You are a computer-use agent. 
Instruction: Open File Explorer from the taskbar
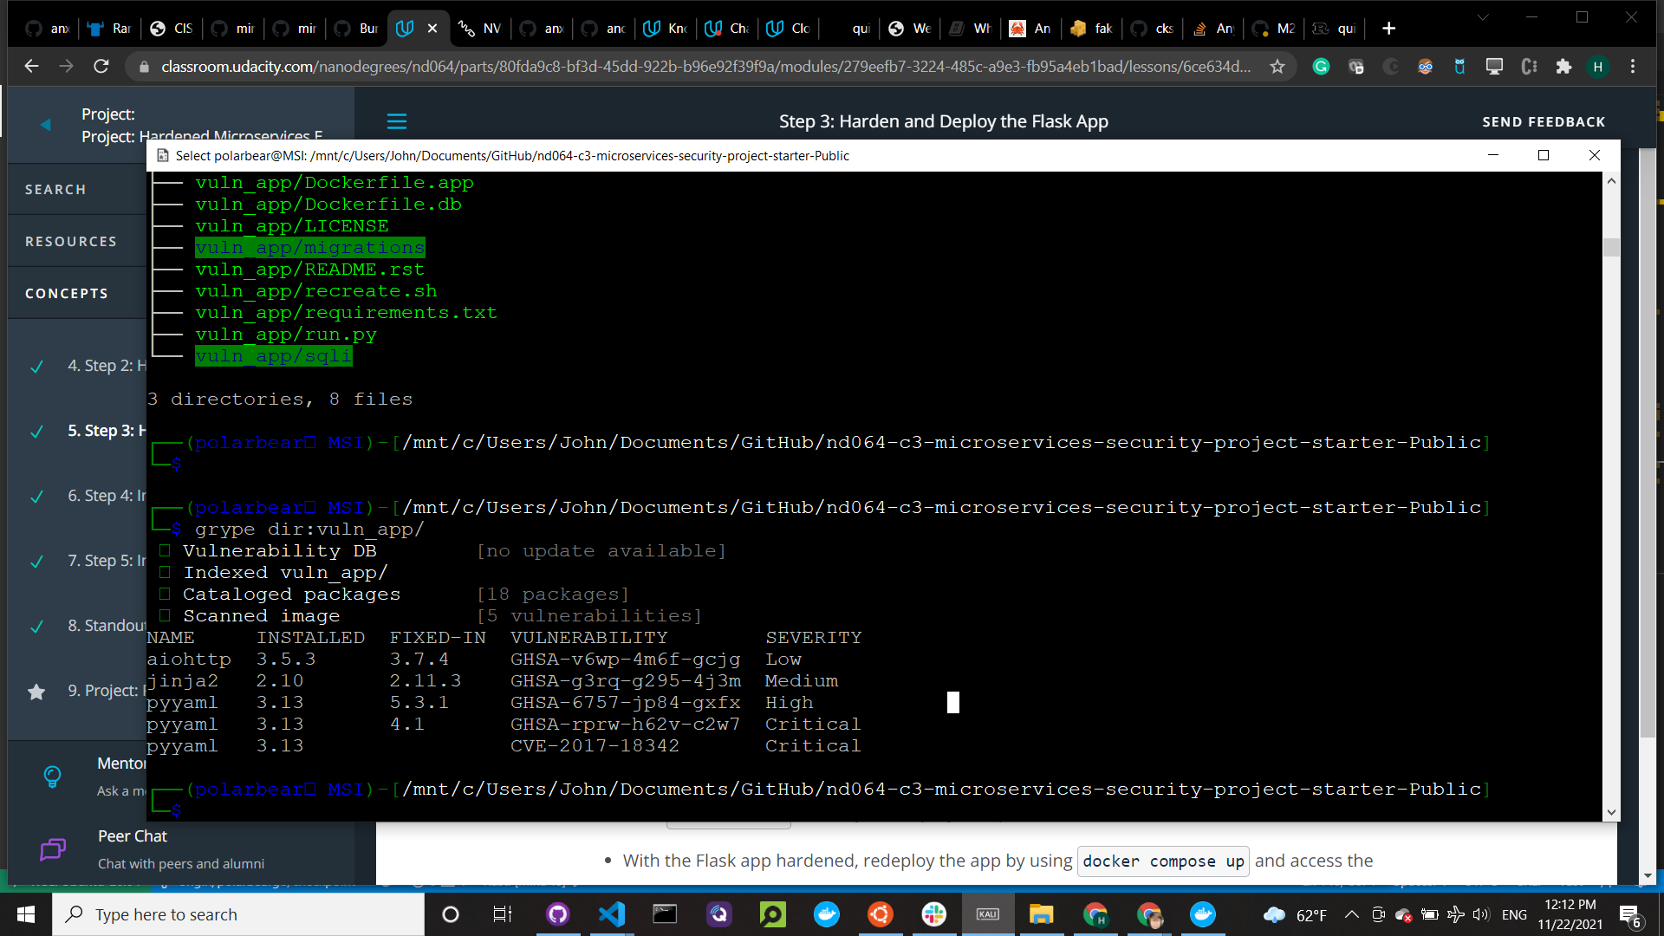pos(1041,914)
